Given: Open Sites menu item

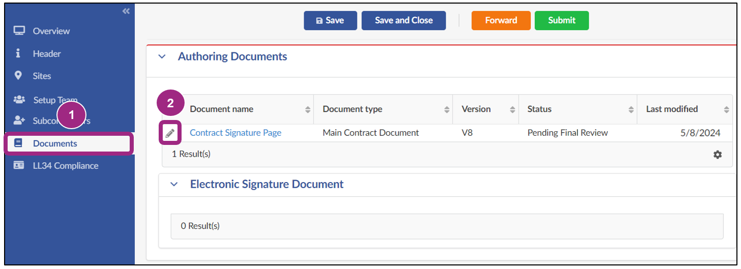Looking at the screenshot, I should (42, 76).
